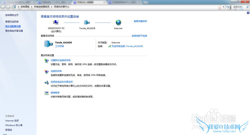The image size is (250, 135).
Task: Open Internet 选项 in See also
Action: (12, 121)
